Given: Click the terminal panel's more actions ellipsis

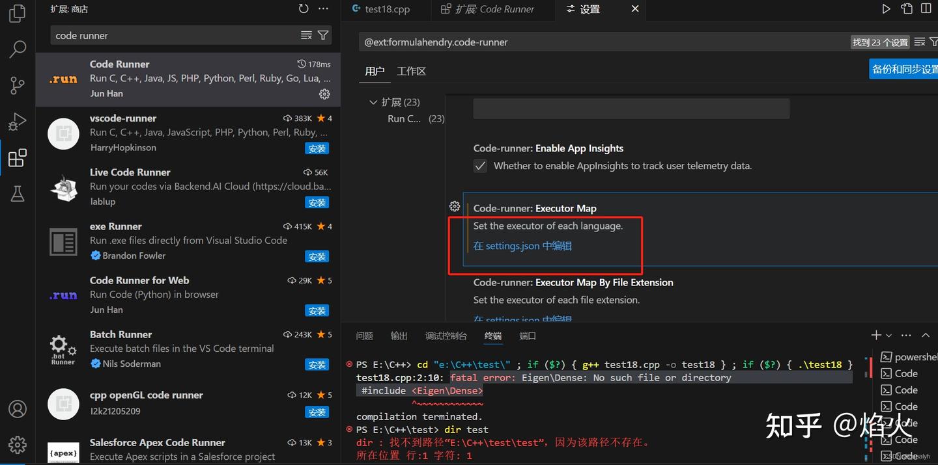Looking at the screenshot, I should point(905,335).
